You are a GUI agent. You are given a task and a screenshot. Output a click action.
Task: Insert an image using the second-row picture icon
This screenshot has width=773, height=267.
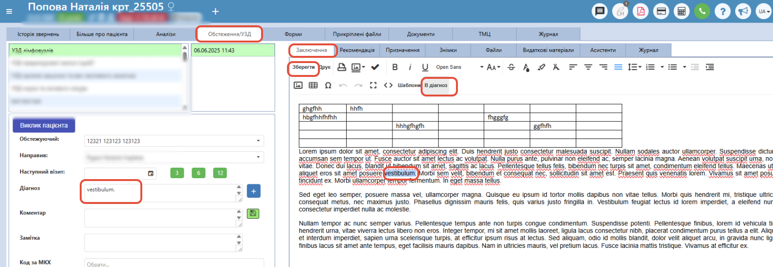pos(298,85)
